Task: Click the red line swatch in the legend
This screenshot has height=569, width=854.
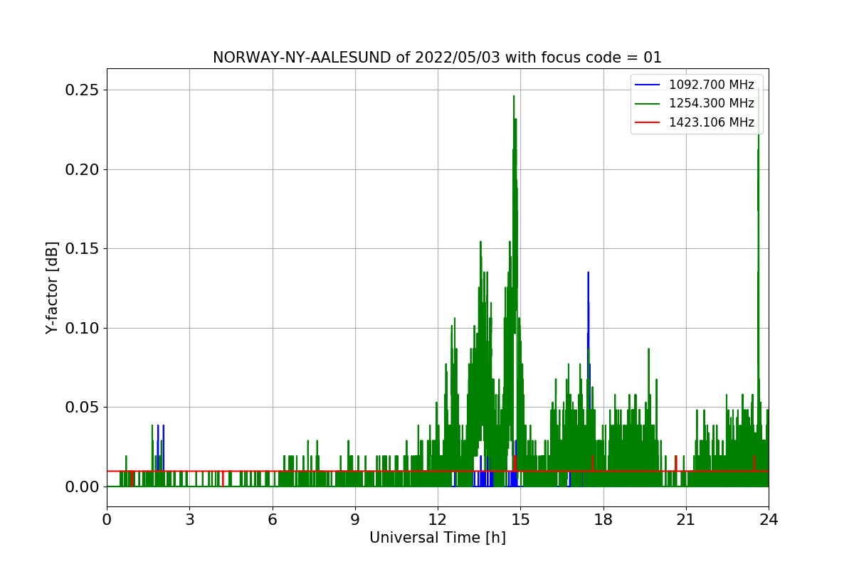Action: pos(648,122)
